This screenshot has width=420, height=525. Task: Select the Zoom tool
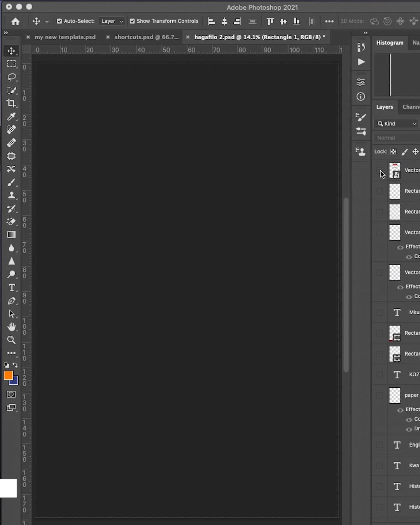pos(11,340)
